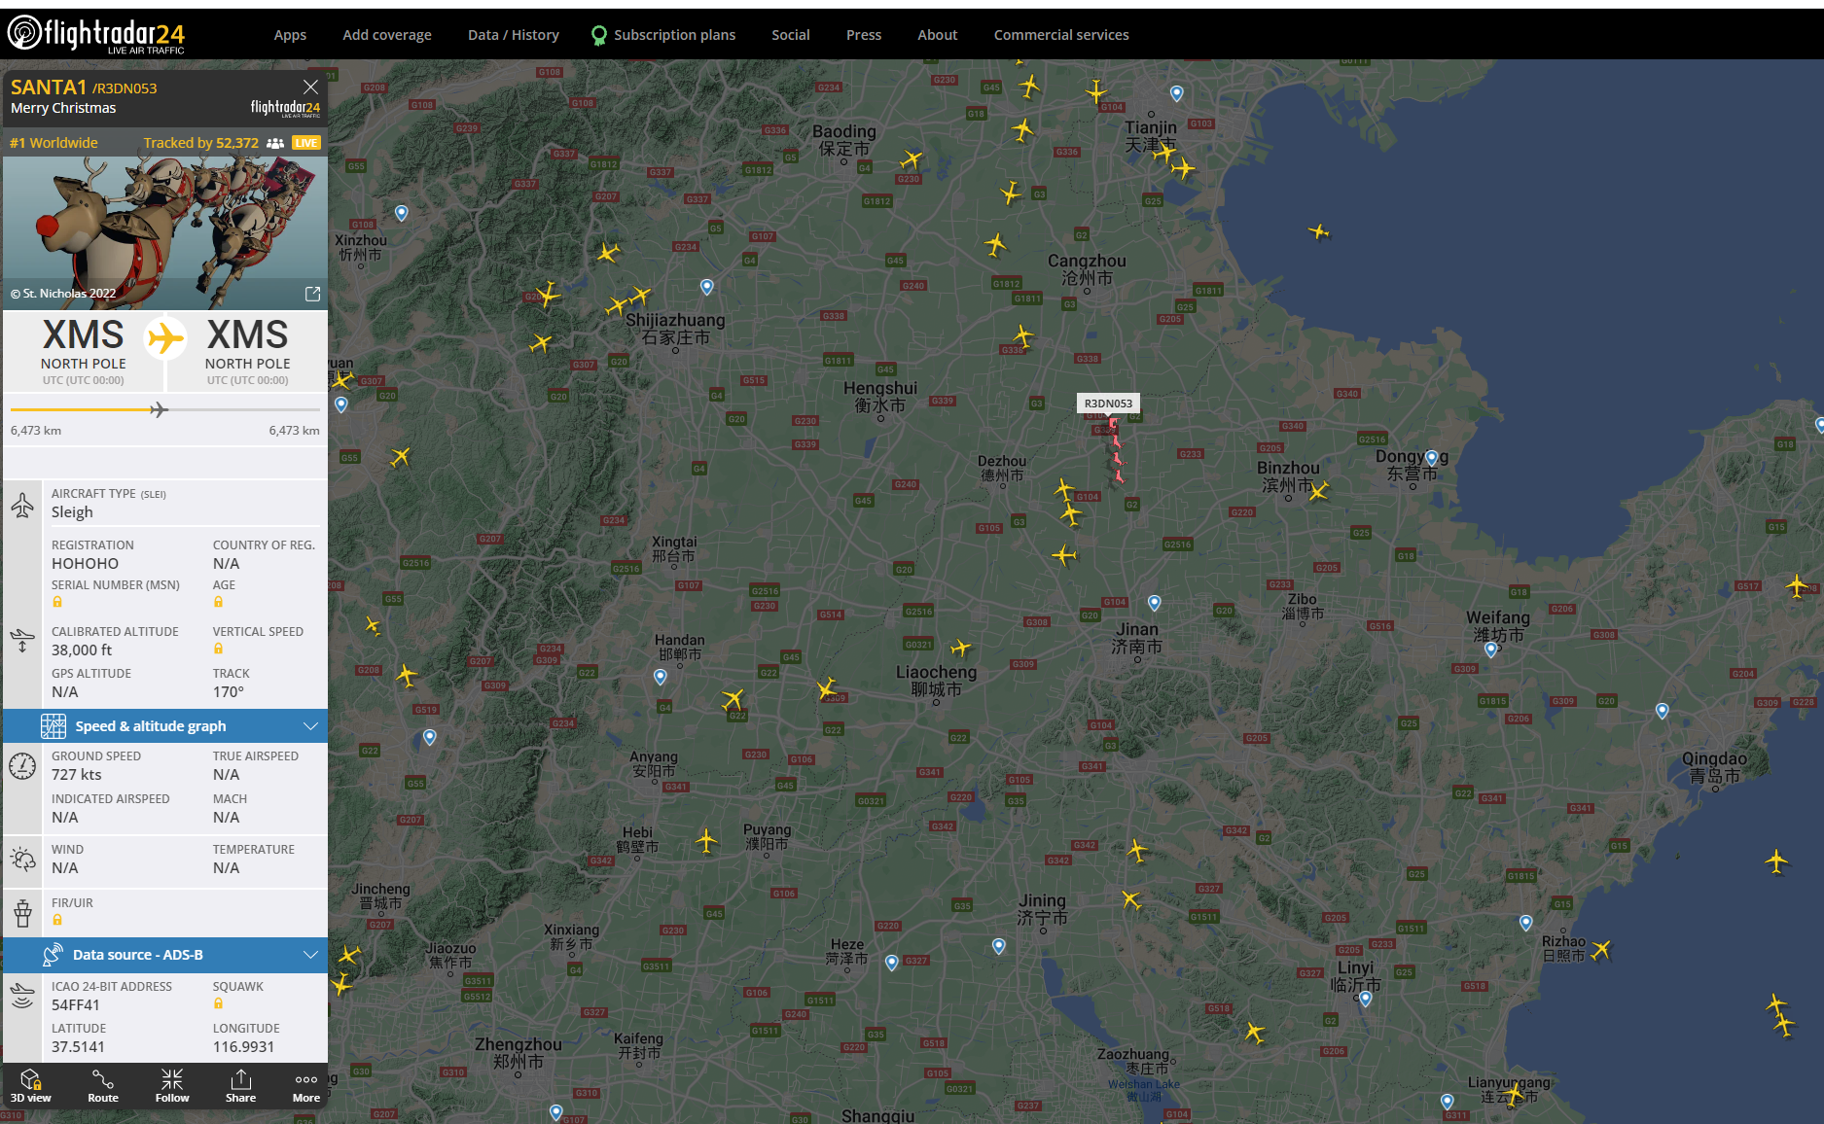Screen dimensions: 1824x1124
Task: Click locked Vertical Speed padlock icon
Action: (x=218, y=649)
